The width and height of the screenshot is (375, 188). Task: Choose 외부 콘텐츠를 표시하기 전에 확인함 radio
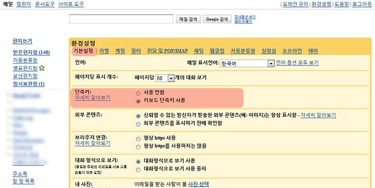[138, 124]
